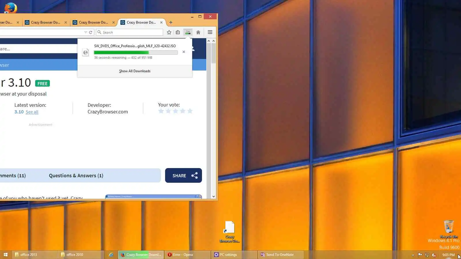Switch to office 2013 folder in taskbar
Viewport: 461px width, 259px height.
[35, 255]
